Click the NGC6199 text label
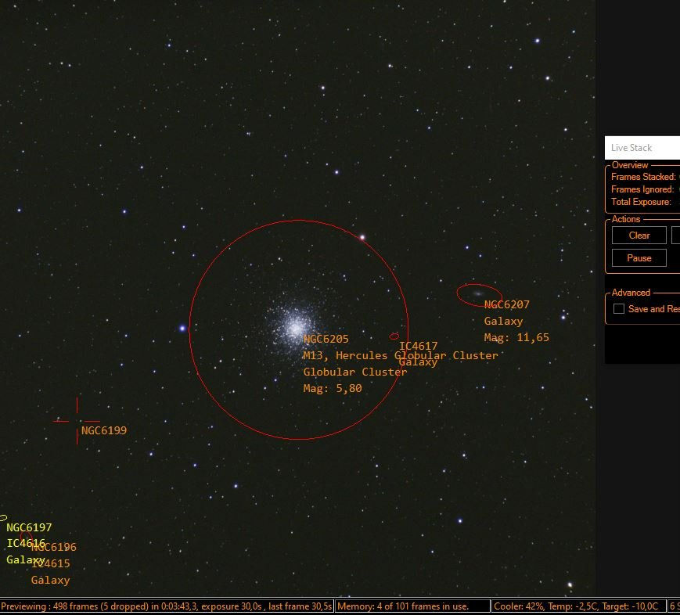 (x=104, y=430)
